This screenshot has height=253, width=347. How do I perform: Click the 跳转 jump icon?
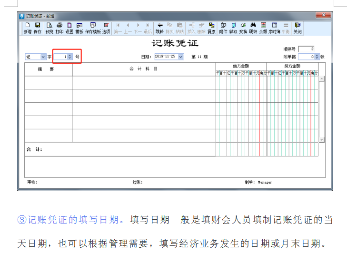159,28
